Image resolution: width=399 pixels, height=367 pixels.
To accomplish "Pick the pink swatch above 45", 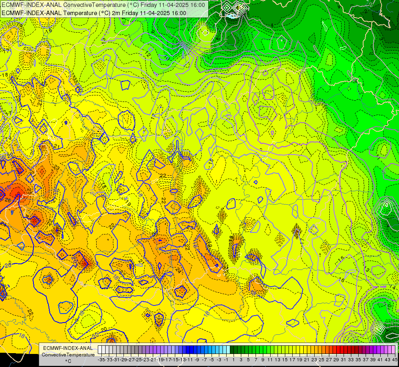I will pyautogui.click(x=393, y=349).
